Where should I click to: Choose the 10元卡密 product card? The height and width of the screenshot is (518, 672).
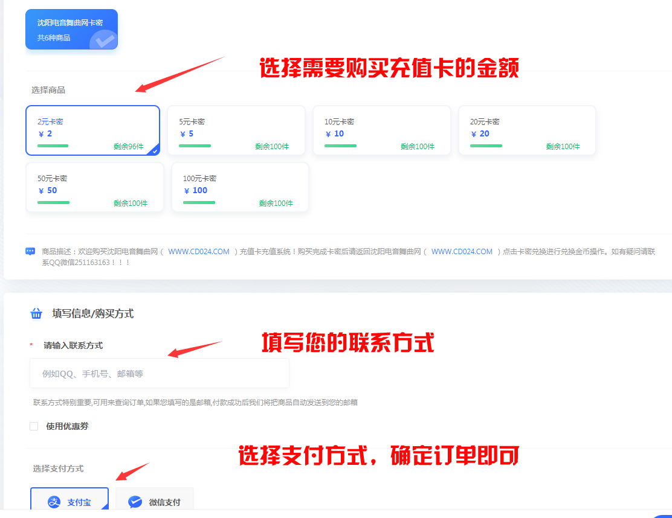[381, 130]
